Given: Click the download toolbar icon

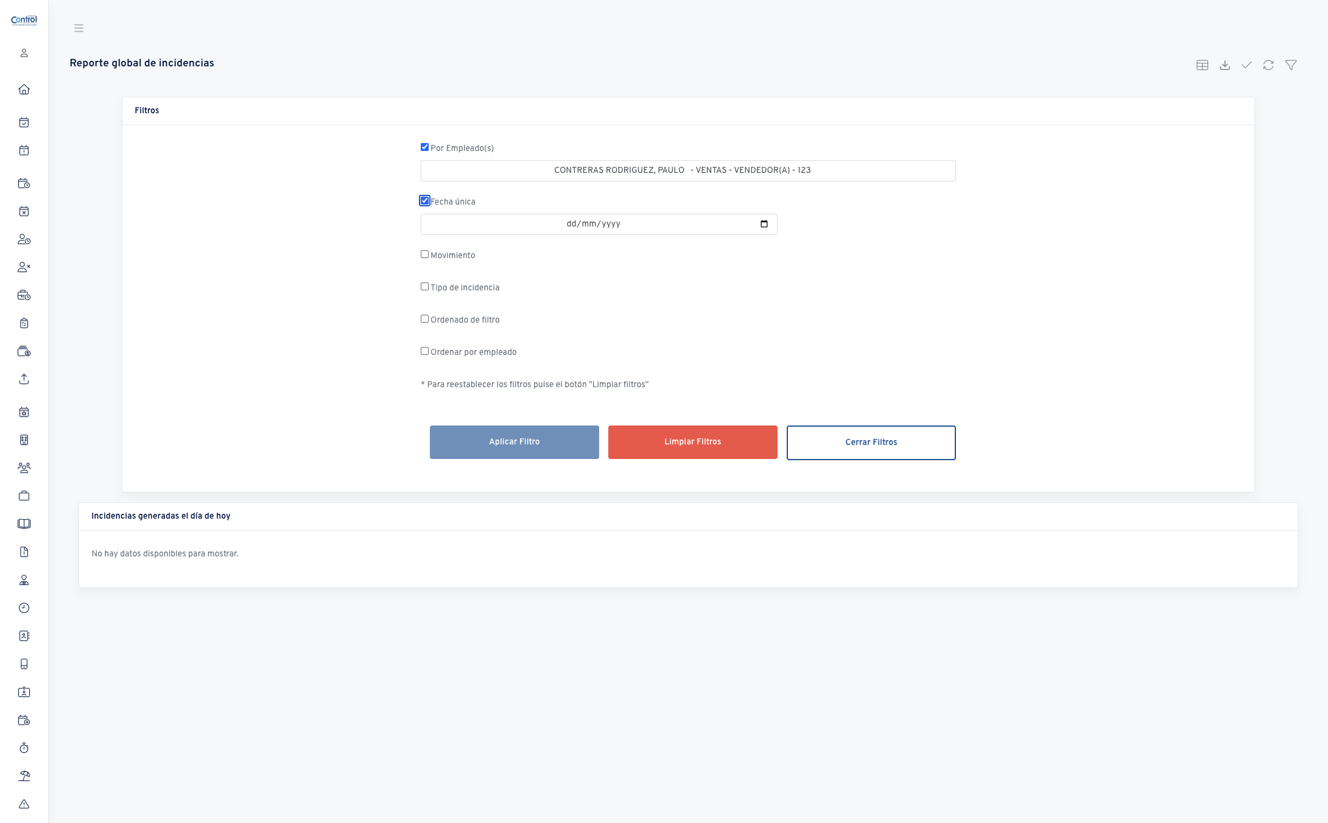Looking at the screenshot, I should [1225, 65].
